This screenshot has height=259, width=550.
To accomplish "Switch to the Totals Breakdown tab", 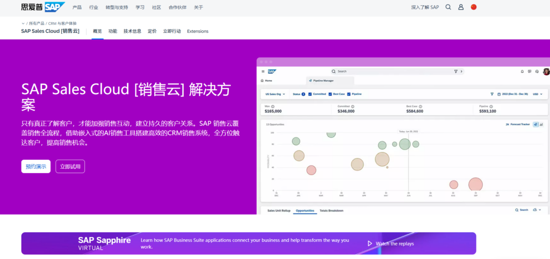I will 331,211.
